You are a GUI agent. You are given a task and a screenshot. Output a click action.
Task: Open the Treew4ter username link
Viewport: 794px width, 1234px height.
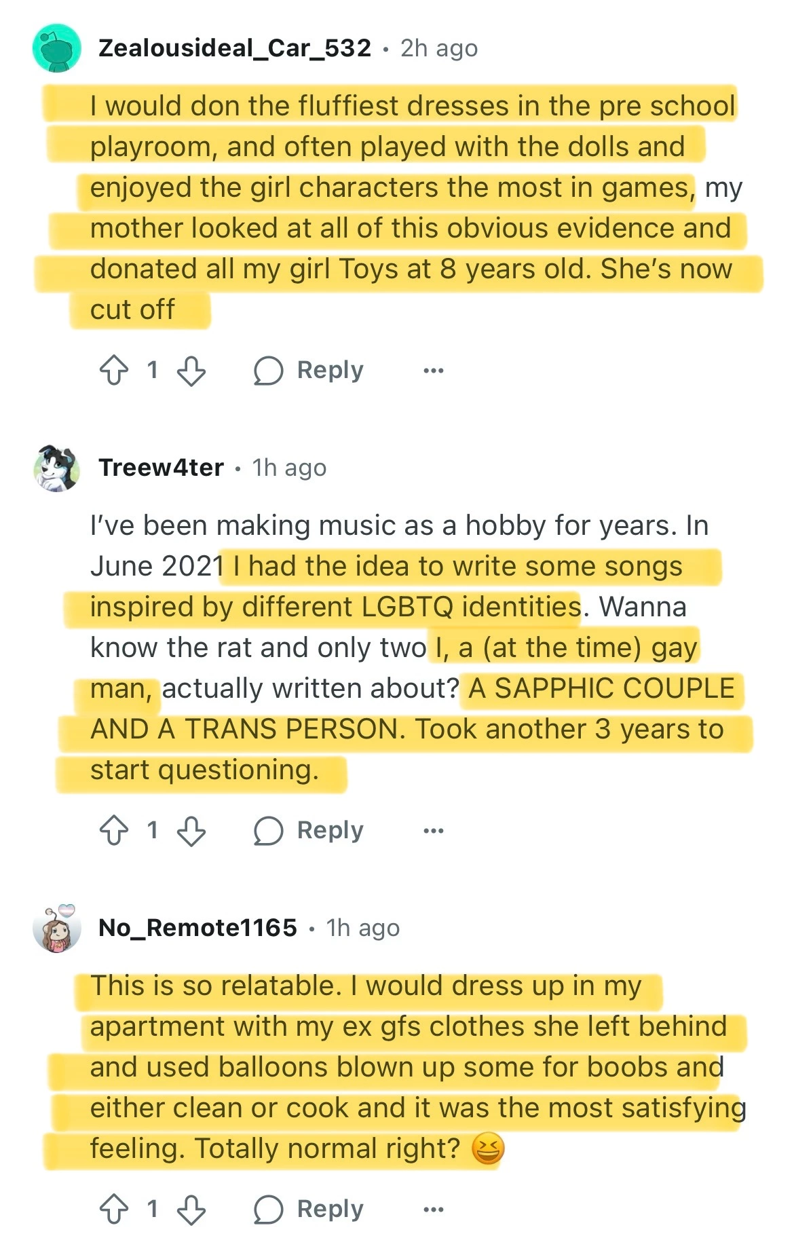pyautogui.click(x=161, y=468)
